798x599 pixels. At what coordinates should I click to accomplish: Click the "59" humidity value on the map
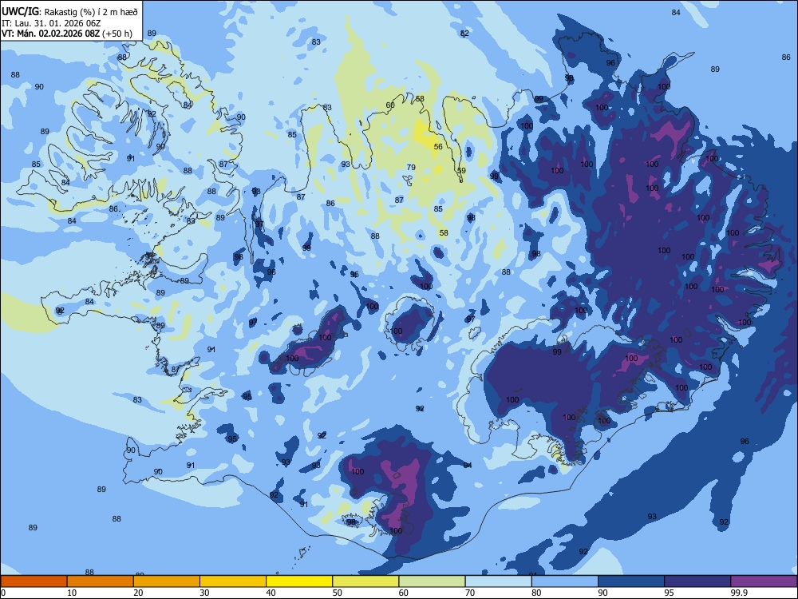tap(461, 171)
